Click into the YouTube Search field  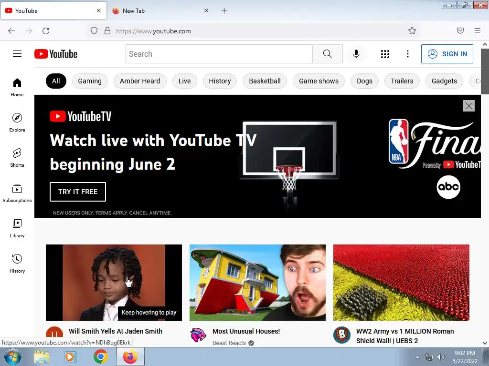[219, 54]
